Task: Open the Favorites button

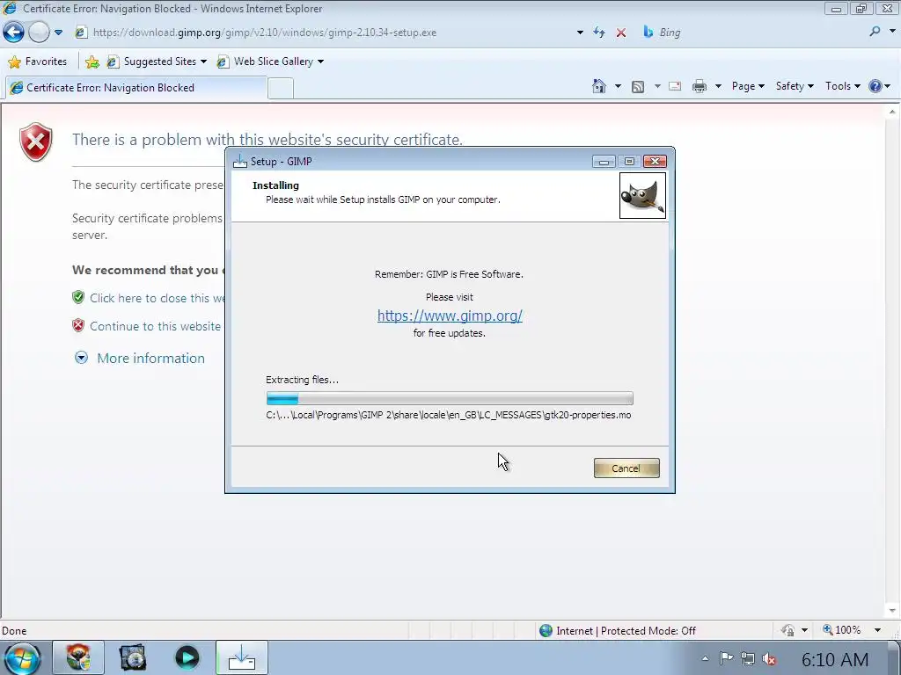Action: [37, 62]
